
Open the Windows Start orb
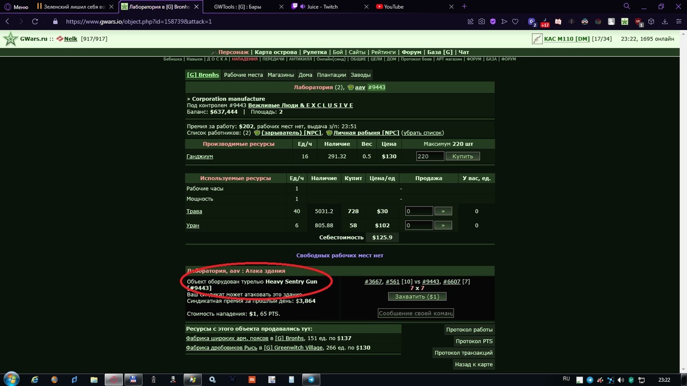[11, 379]
